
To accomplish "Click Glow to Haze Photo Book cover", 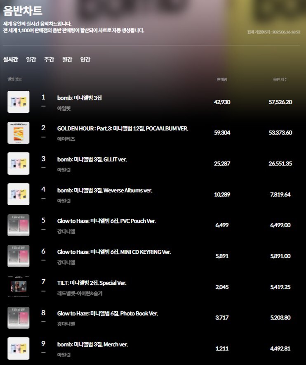I will coord(19,318).
